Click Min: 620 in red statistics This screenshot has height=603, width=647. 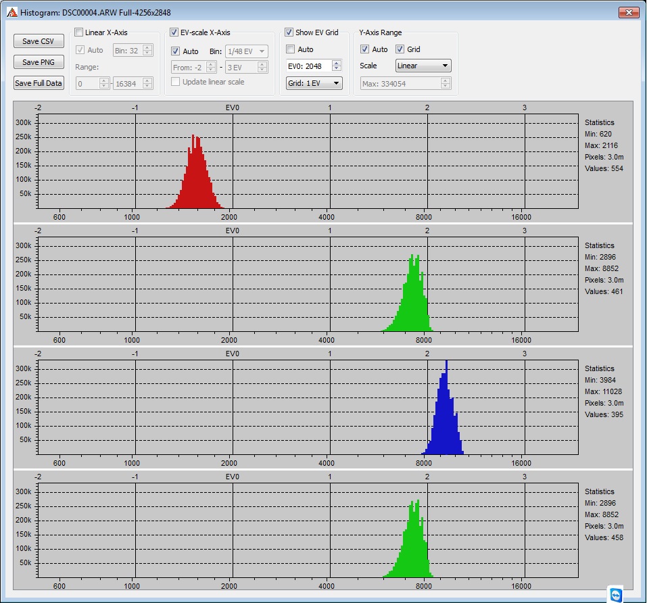pos(598,134)
